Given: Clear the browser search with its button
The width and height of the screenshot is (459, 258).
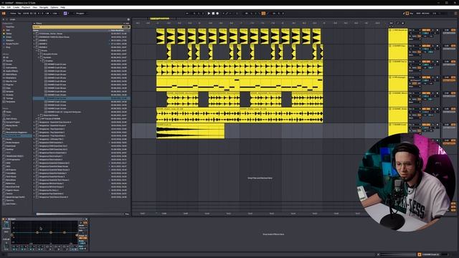Looking at the screenshot, I should coord(126,27).
